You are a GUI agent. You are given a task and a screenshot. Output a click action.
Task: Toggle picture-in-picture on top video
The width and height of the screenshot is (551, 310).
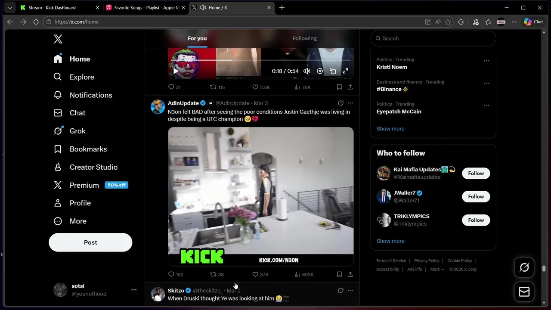(x=333, y=71)
